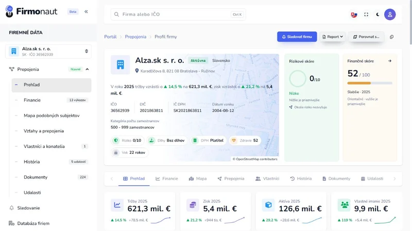
Task: Click the Aktíva 2025 cube icon
Action: [x=268, y=205]
